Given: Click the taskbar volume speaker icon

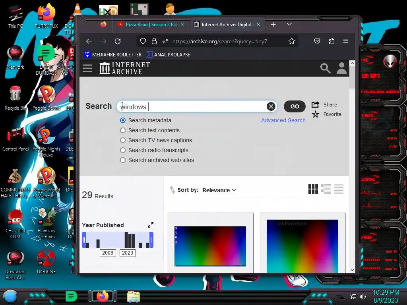Looking at the screenshot, I should [363, 296].
